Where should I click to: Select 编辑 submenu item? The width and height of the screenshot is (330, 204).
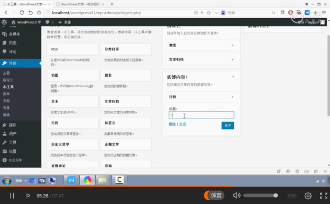[x=6, y=115]
